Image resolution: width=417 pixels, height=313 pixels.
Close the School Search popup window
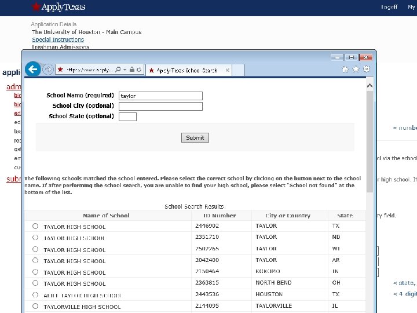click(365, 57)
